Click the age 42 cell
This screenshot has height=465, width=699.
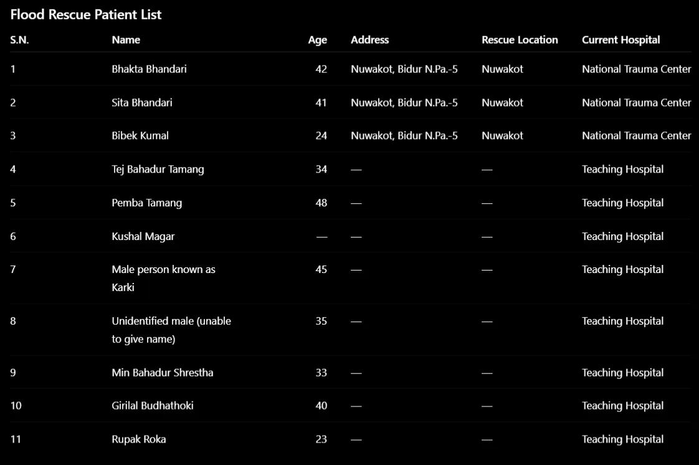click(321, 69)
